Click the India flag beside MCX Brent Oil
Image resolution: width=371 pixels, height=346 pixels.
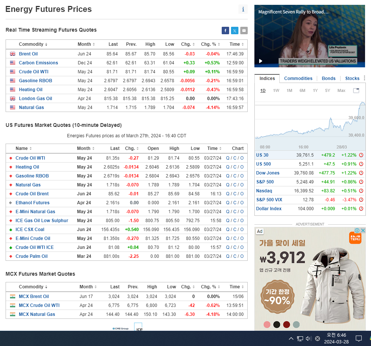[x=13, y=297]
